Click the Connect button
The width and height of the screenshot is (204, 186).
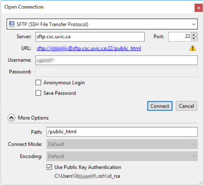click(x=160, y=106)
